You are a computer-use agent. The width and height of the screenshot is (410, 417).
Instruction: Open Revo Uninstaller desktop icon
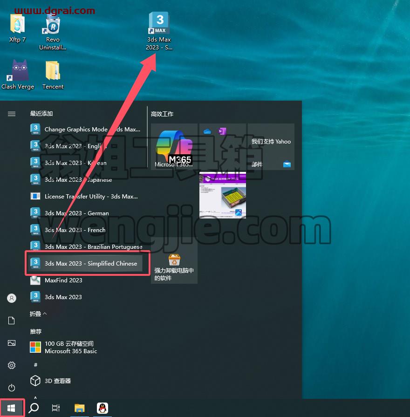coord(53,32)
